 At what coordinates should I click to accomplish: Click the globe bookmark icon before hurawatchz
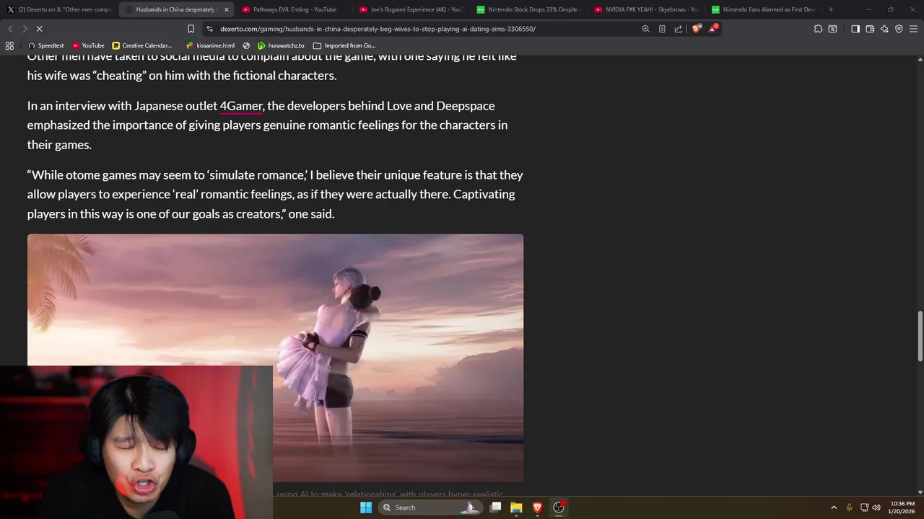[246, 45]
